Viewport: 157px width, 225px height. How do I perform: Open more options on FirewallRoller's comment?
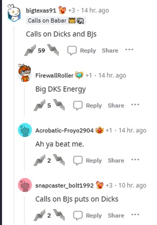pyautogui.click(x=135, y=105)
